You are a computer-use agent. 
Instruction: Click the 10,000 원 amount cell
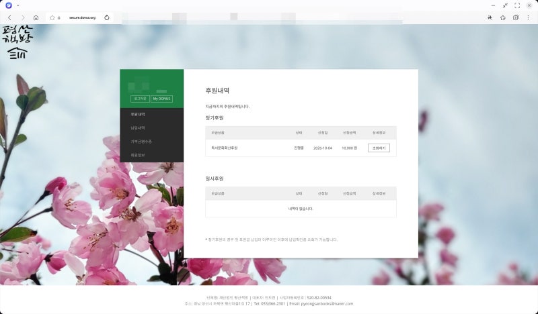349,148
